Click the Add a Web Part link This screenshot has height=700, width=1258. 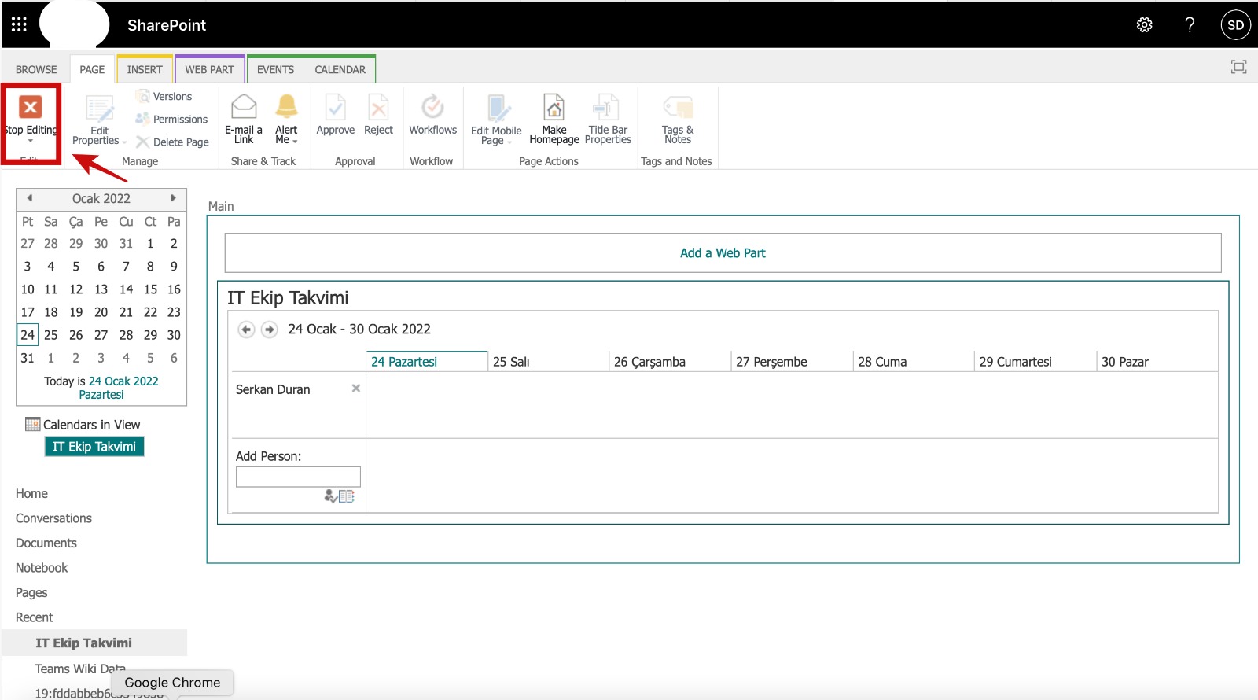(723, 253)
